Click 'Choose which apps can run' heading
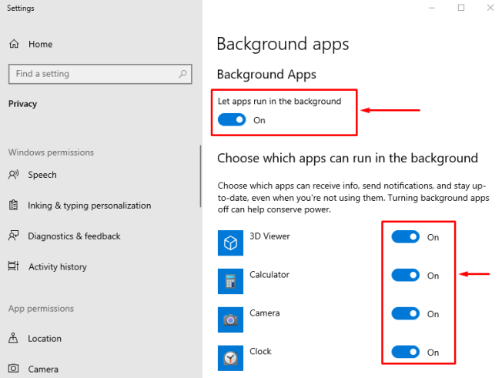The image size is (502, 378). [x=347, y=159]
